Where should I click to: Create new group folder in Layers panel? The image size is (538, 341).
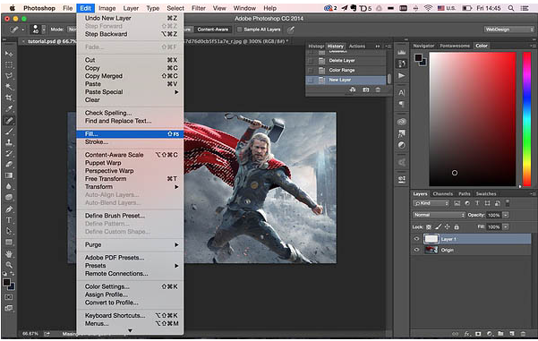[500, 334]
